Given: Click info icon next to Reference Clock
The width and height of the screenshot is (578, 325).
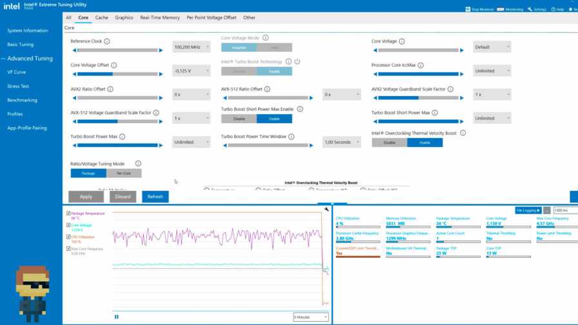Looking at the screenshot, I should click(x=107, y=41).
